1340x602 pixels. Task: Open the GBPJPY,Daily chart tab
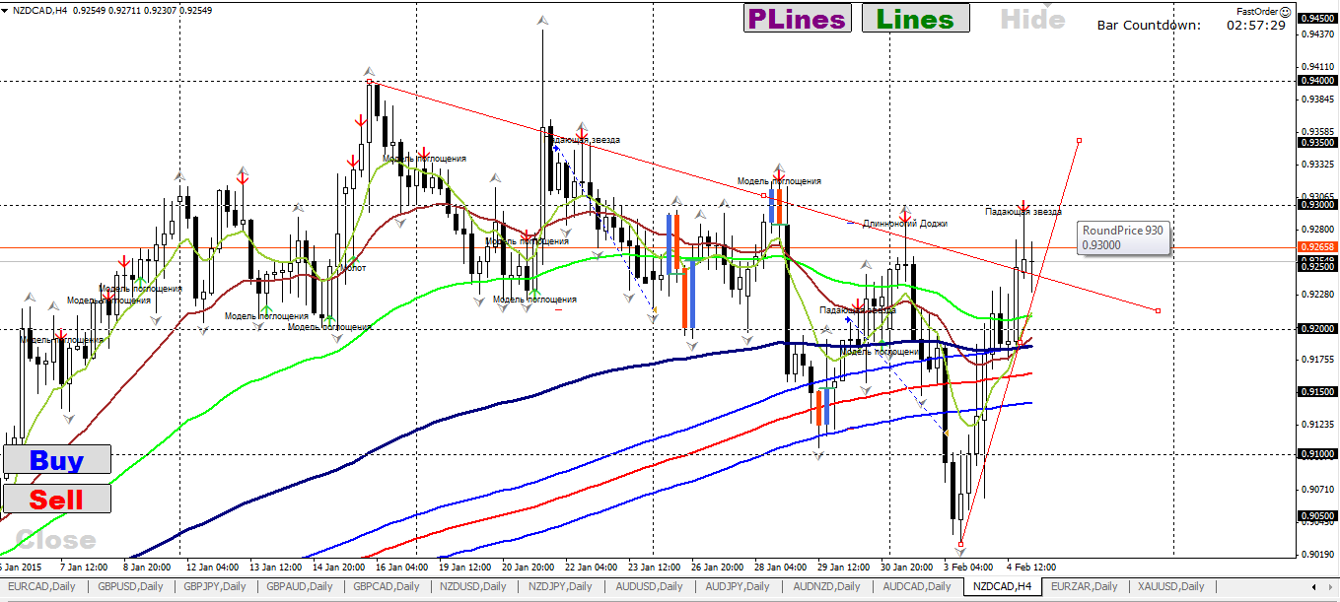pyautogui.click(x=215, y=586)
